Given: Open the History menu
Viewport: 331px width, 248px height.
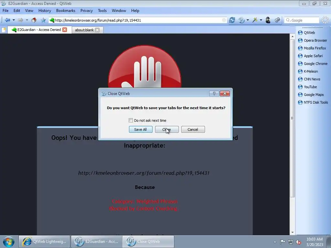Looking at the screenshot, I should pyautogui.click(x=45, y=11).
